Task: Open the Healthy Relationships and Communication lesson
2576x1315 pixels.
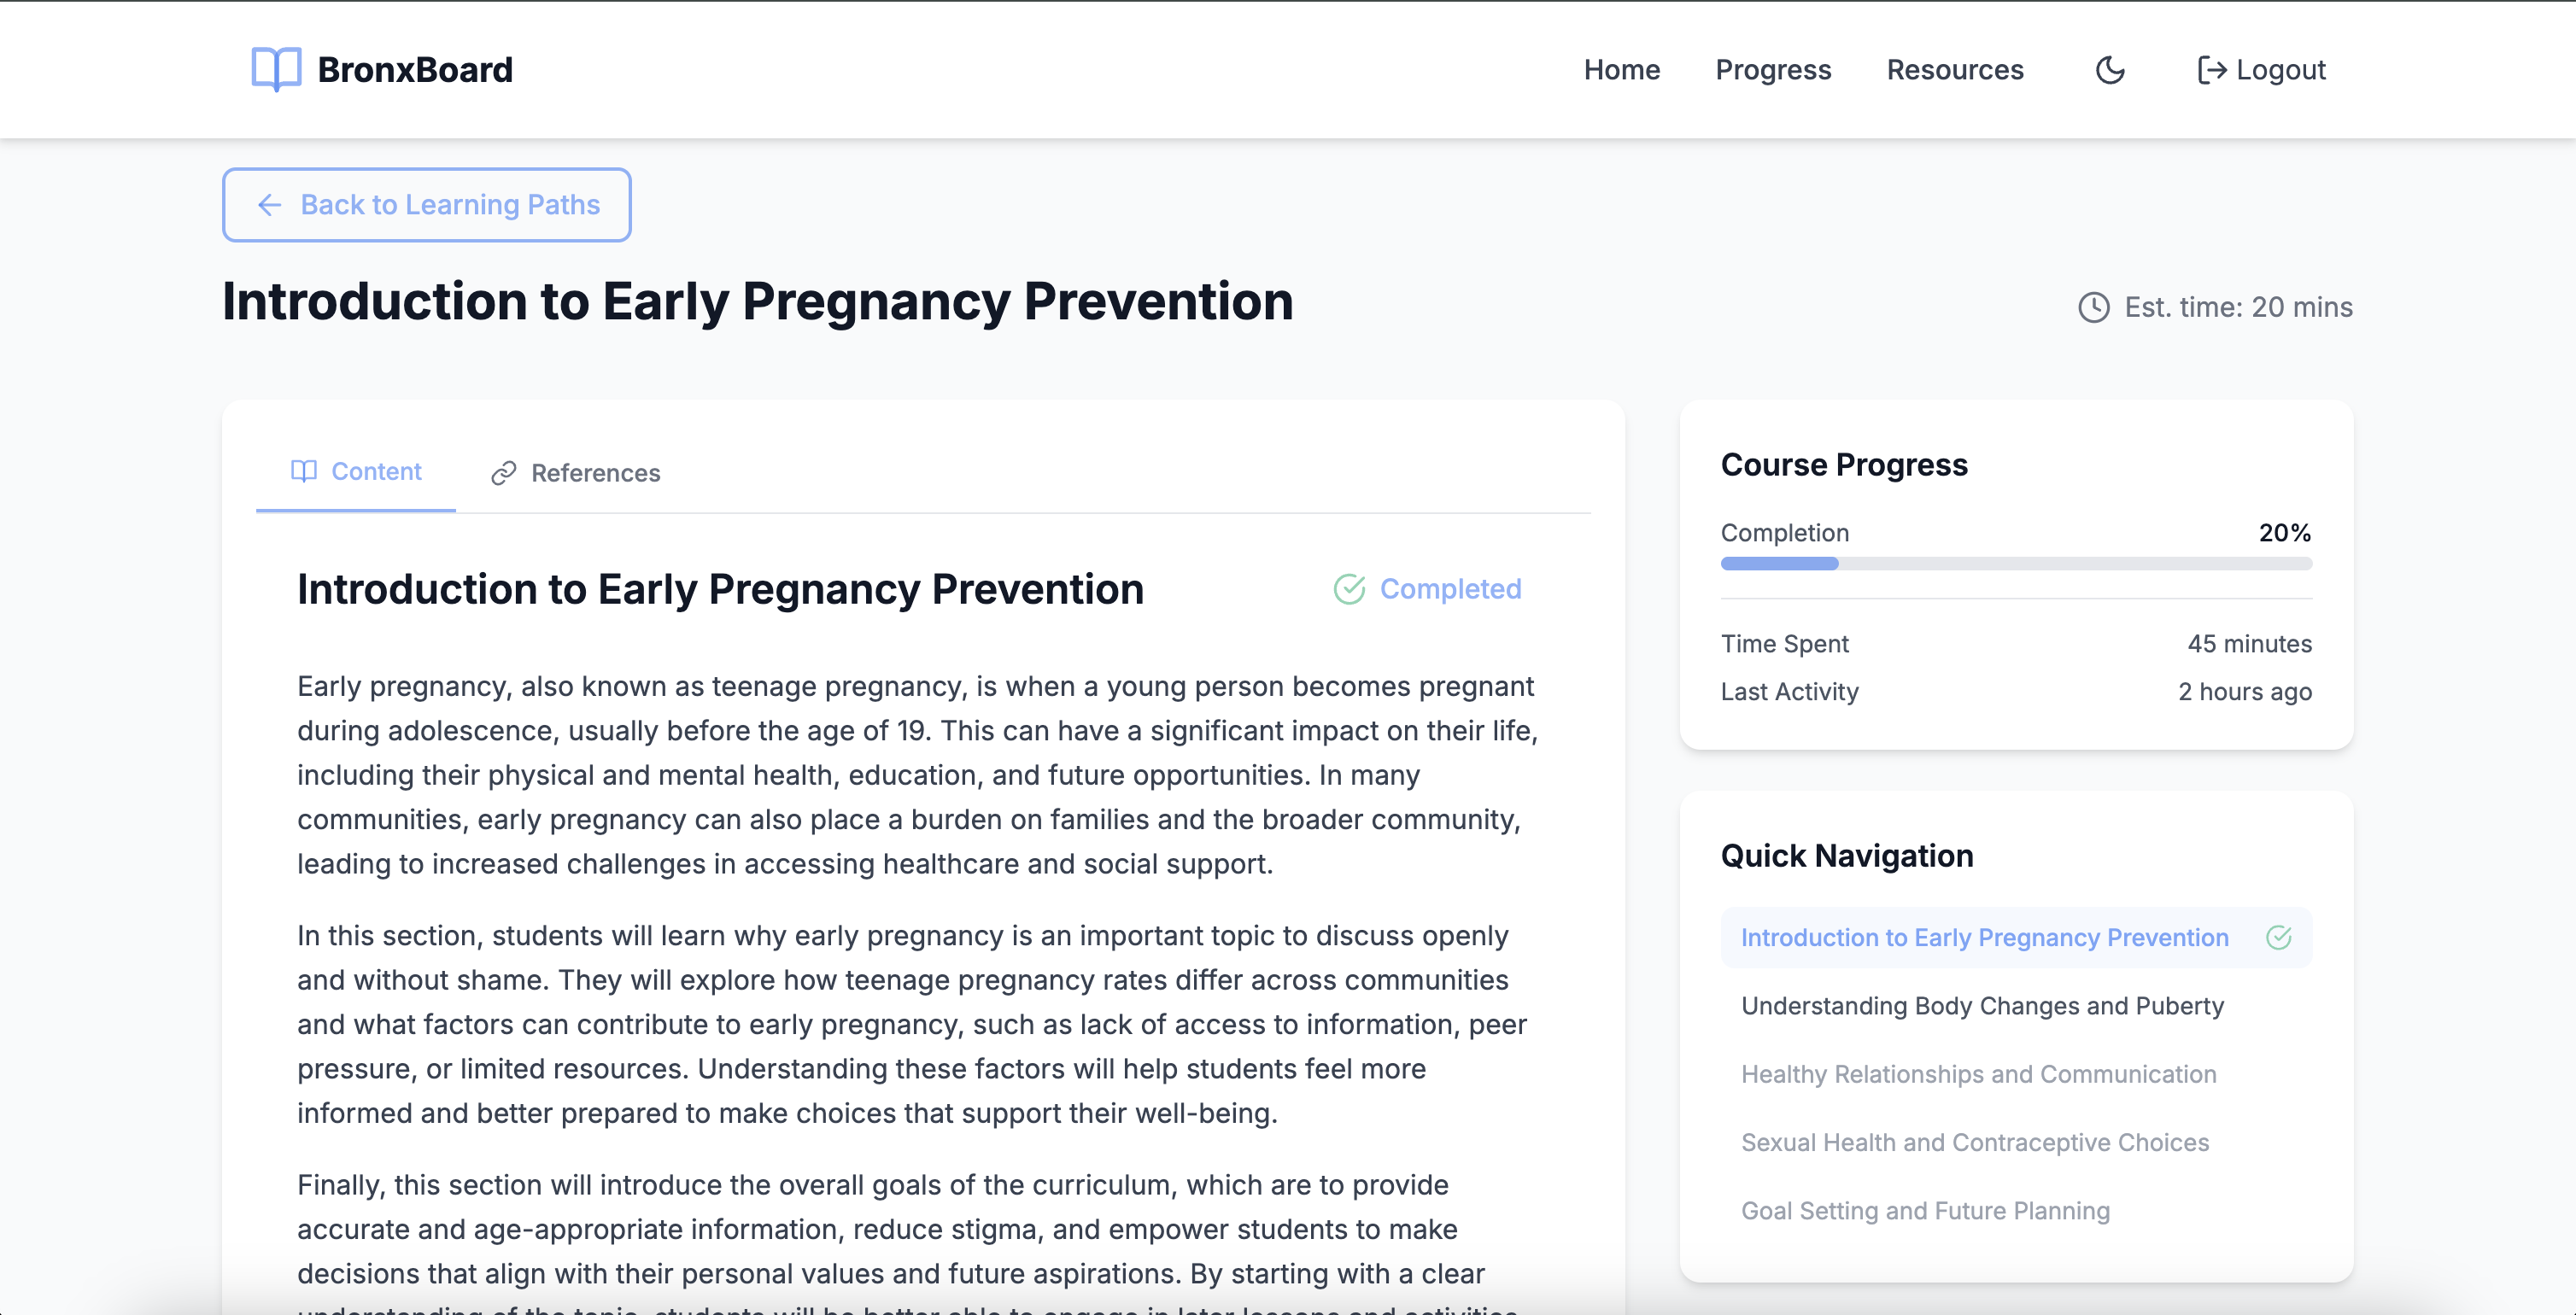Action: pos(1978,1074)
